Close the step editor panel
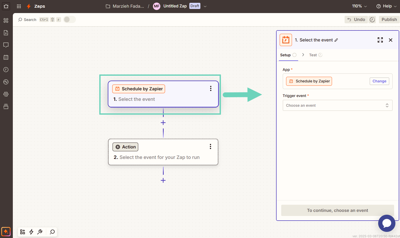The height and width of the screenshot is (238, 400). coord(391,40)
